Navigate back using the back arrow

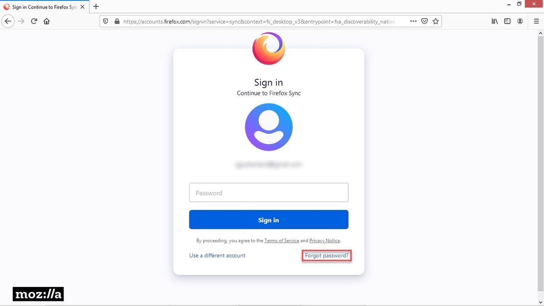[x=8, y=21]
